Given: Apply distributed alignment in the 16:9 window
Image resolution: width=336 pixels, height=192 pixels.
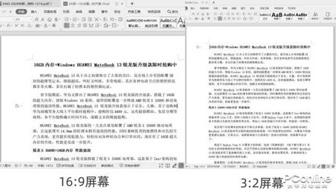Looking at the screenshot, I should click(x=91, y=26).
